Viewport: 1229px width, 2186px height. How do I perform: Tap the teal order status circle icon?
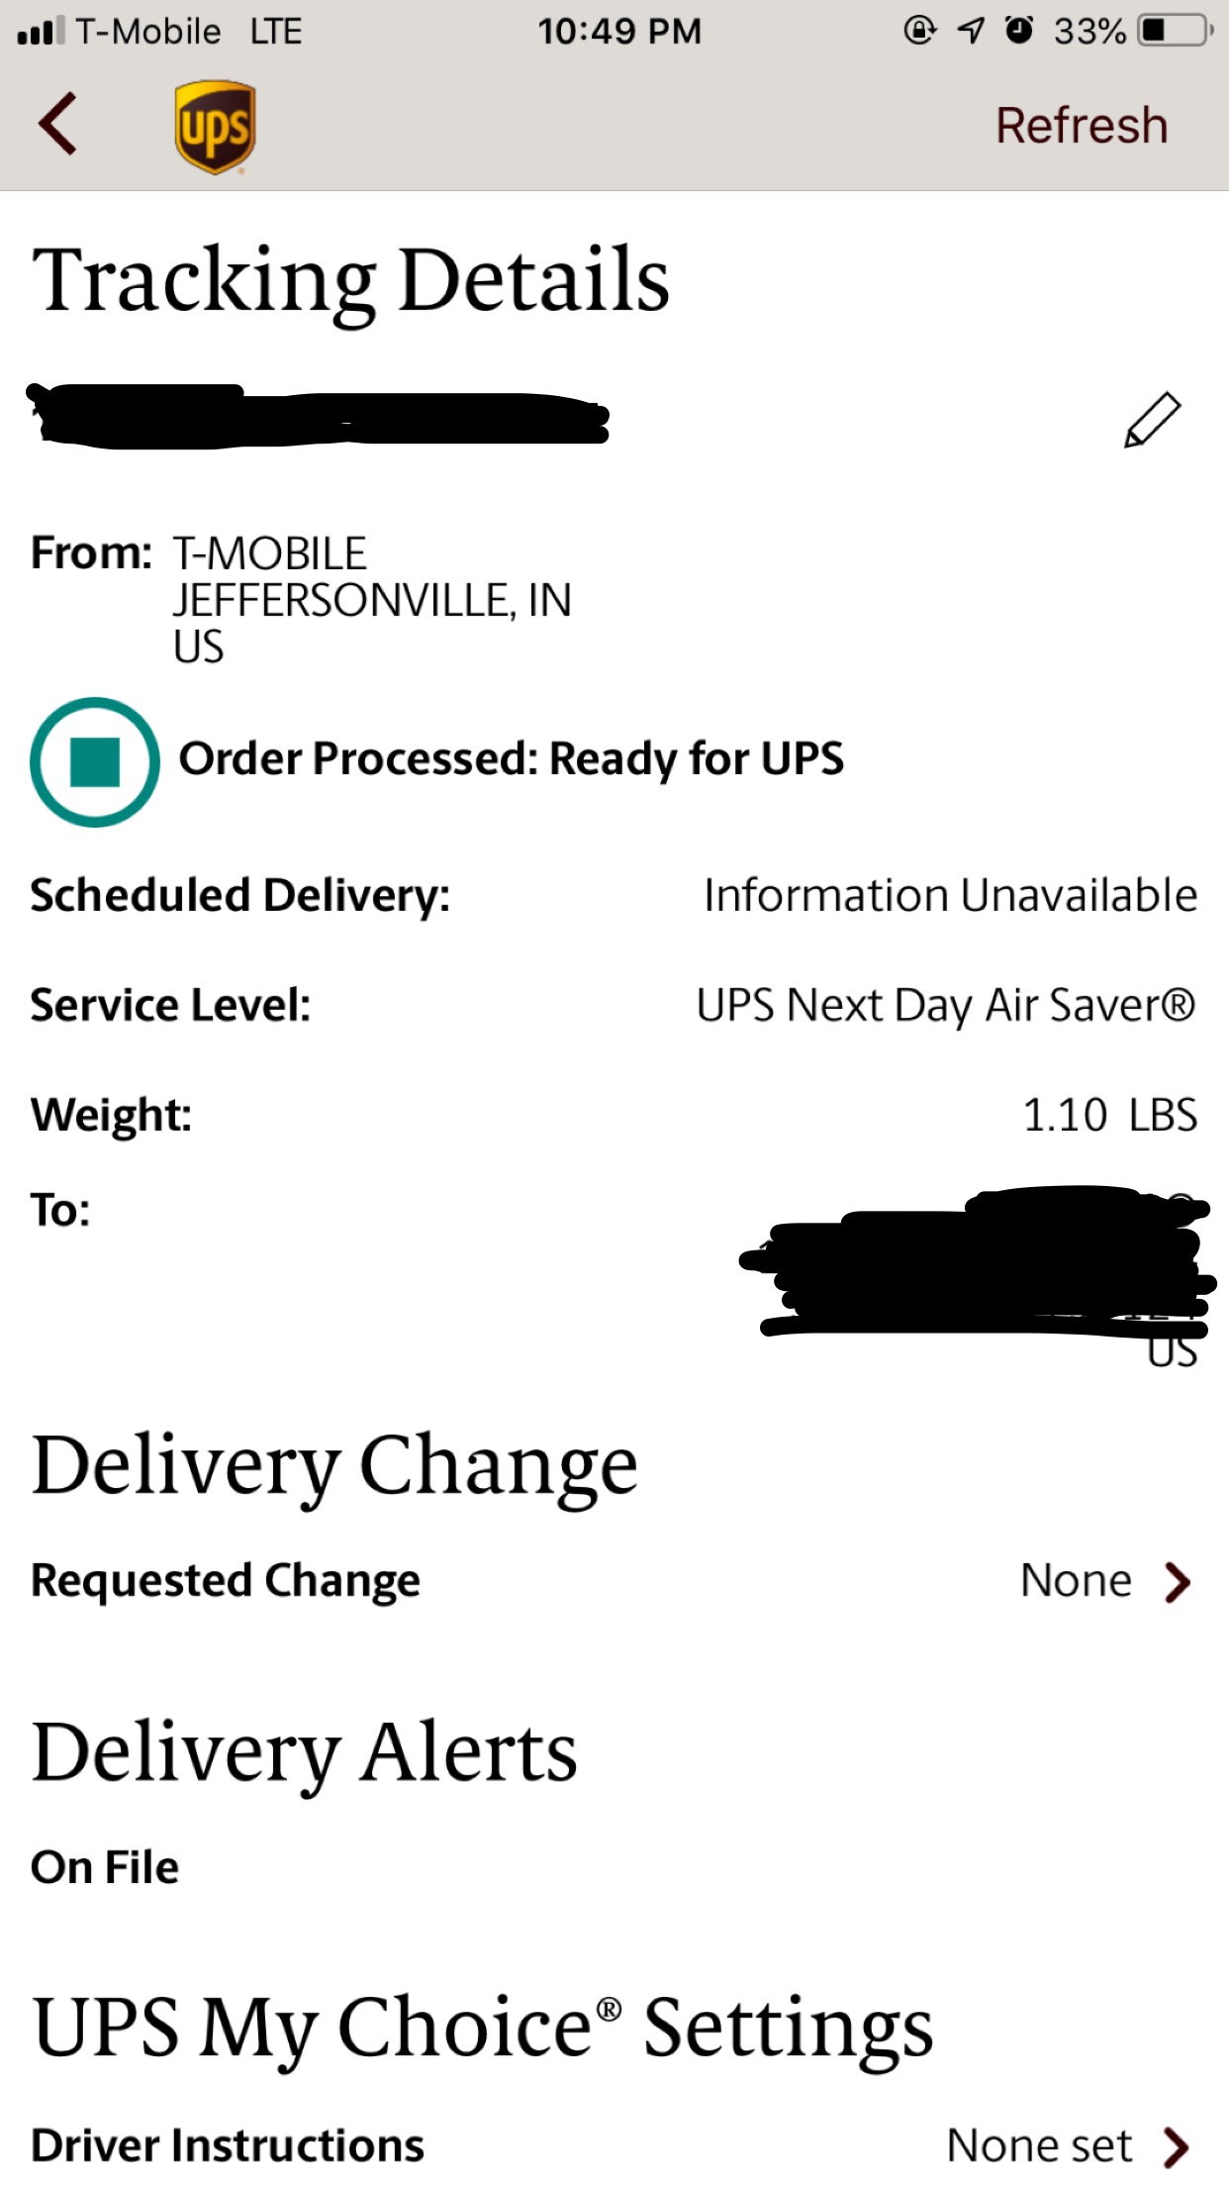point(95,761)
